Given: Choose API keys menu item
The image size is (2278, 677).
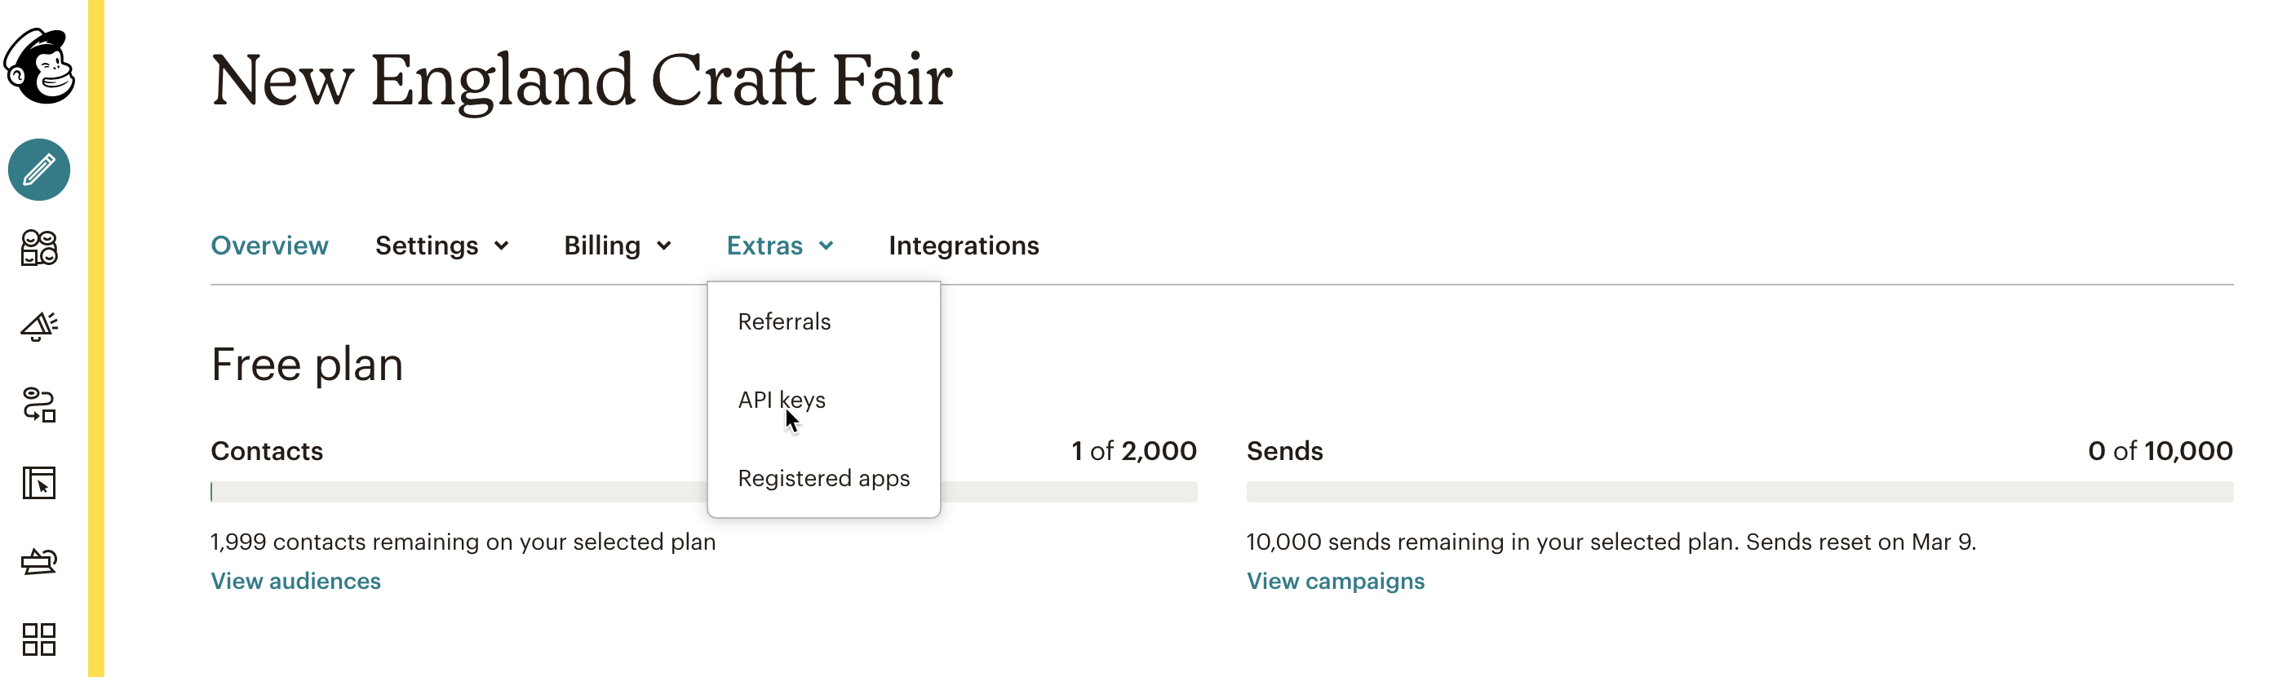Looking at the screenshot, I should (x=782, y=400).
